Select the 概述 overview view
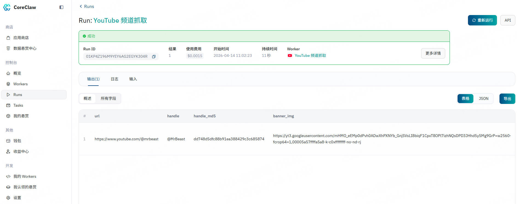The width and height of the screenshot is (517, 204). [x=87, y=98]
